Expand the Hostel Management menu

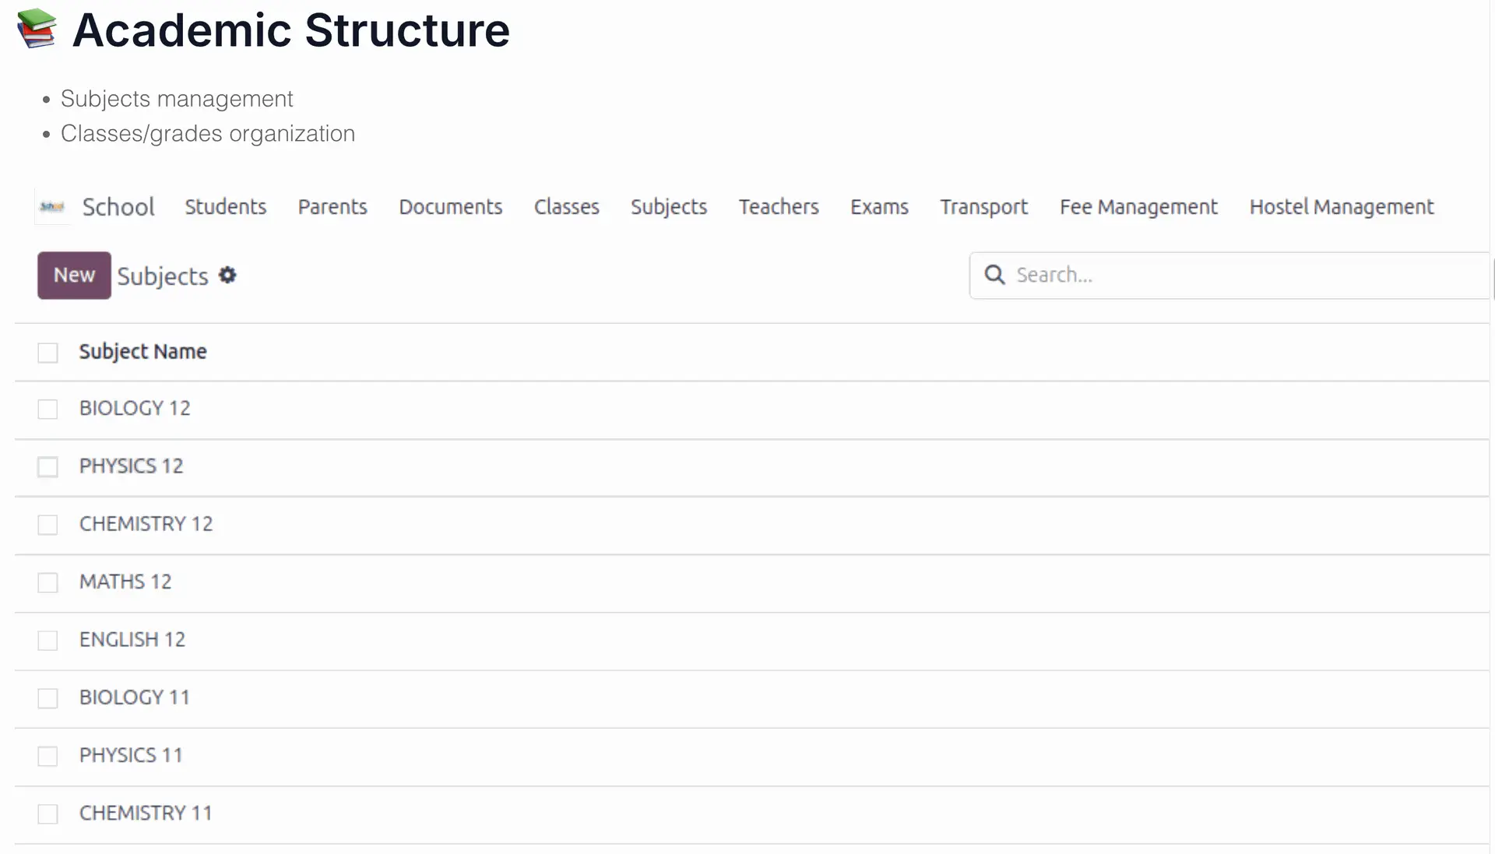[x=1342, y=207]
